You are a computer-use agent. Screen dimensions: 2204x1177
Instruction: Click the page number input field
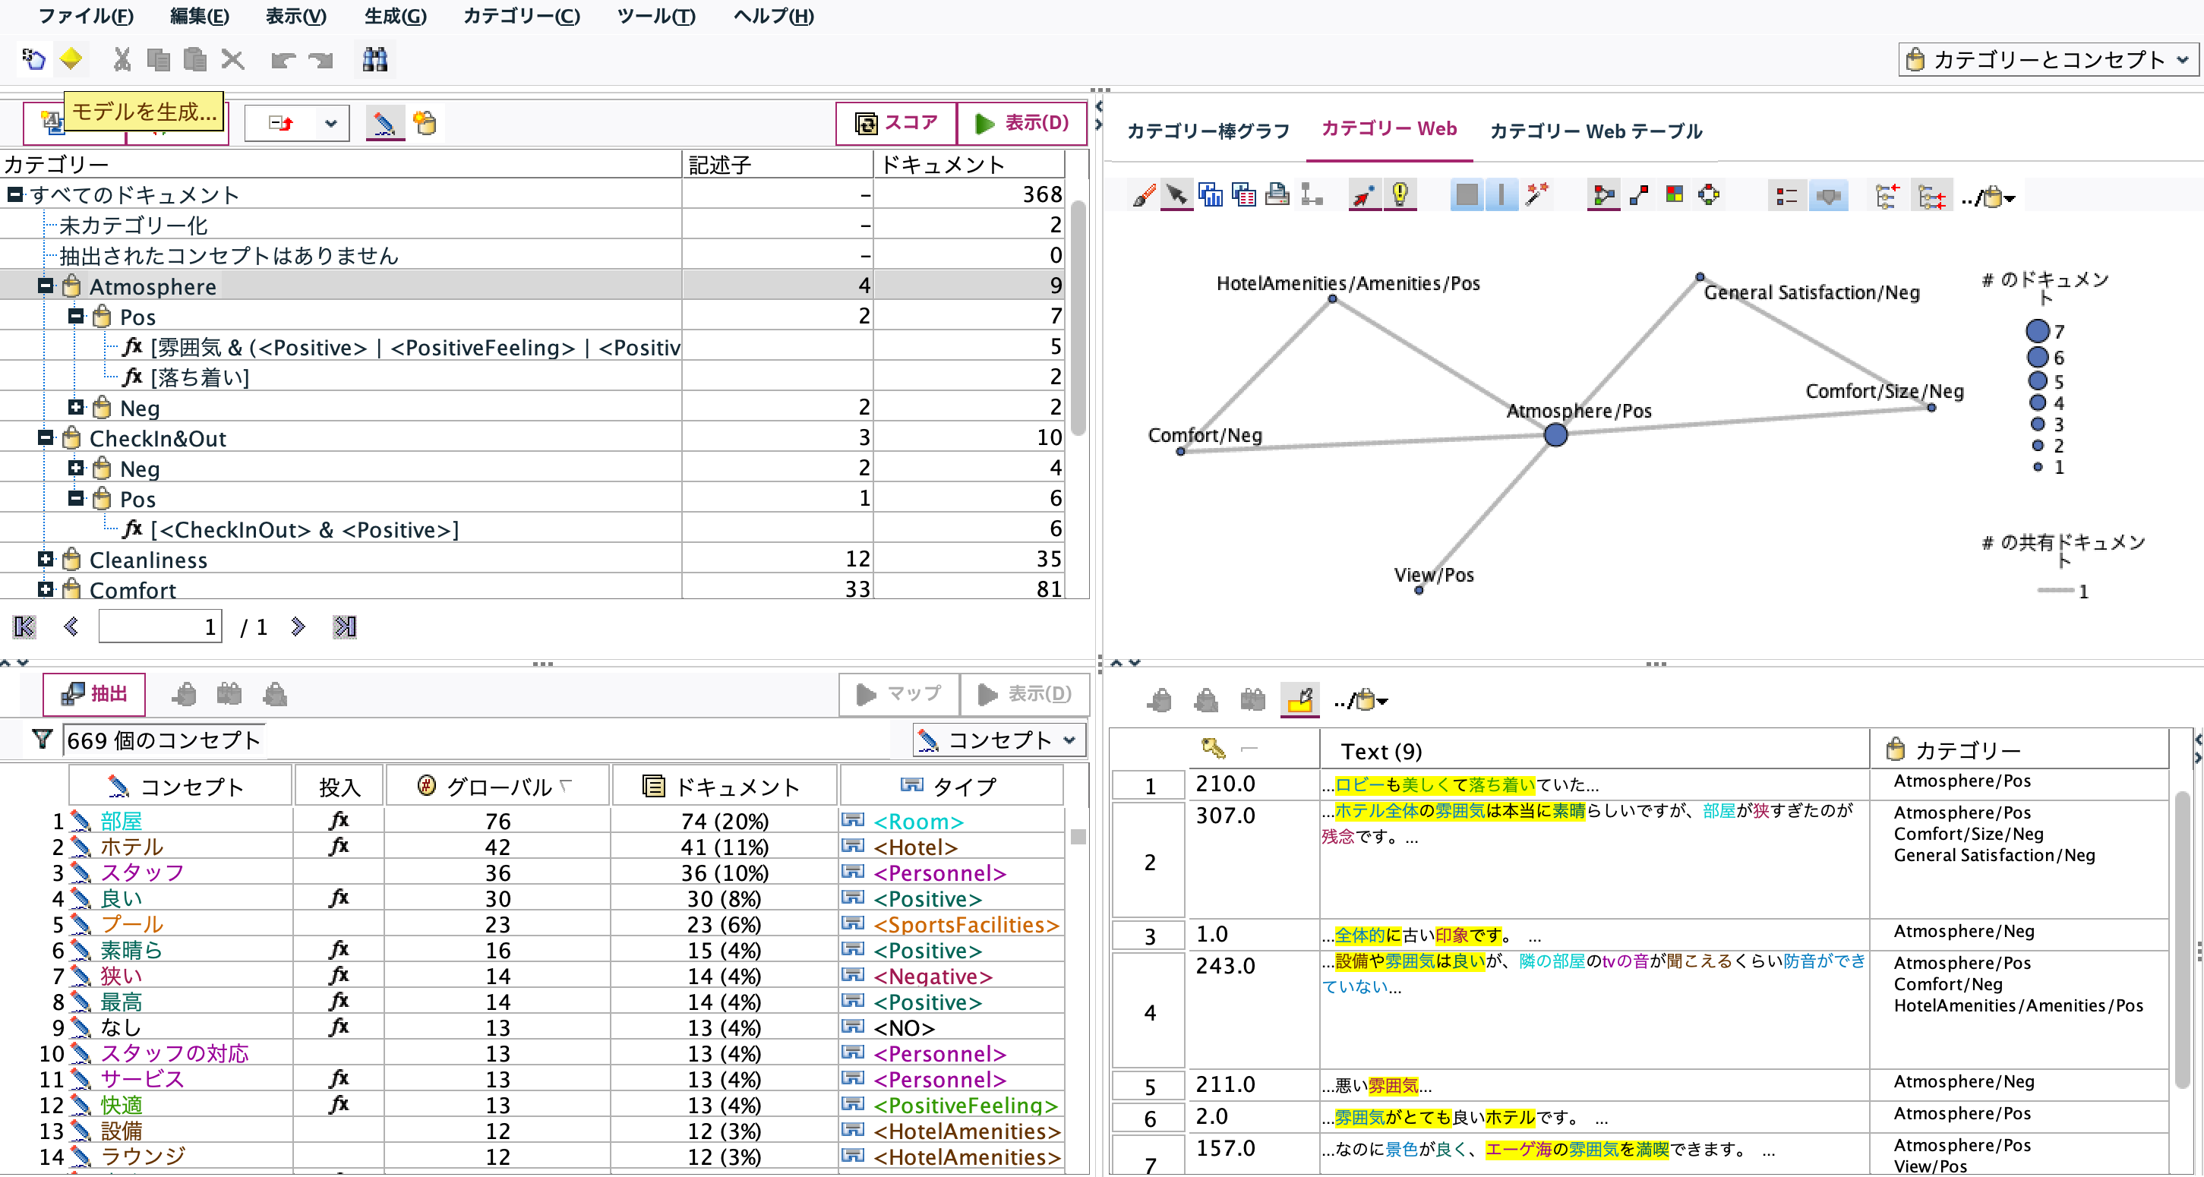160,626
